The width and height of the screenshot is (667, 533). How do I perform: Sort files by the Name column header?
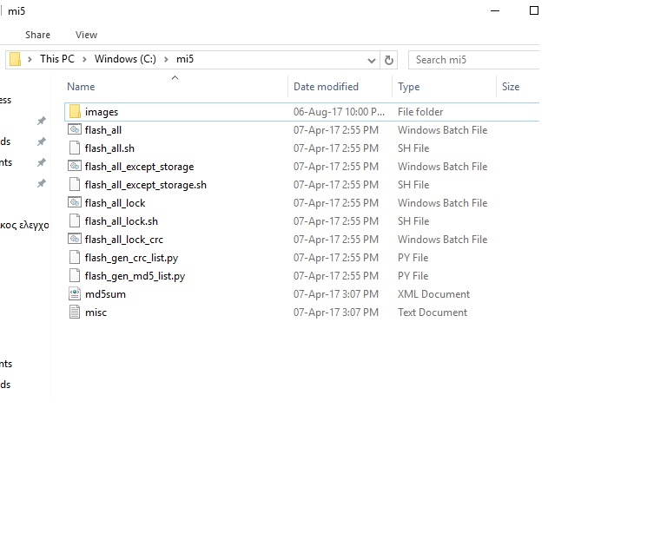tap(81, 87)
